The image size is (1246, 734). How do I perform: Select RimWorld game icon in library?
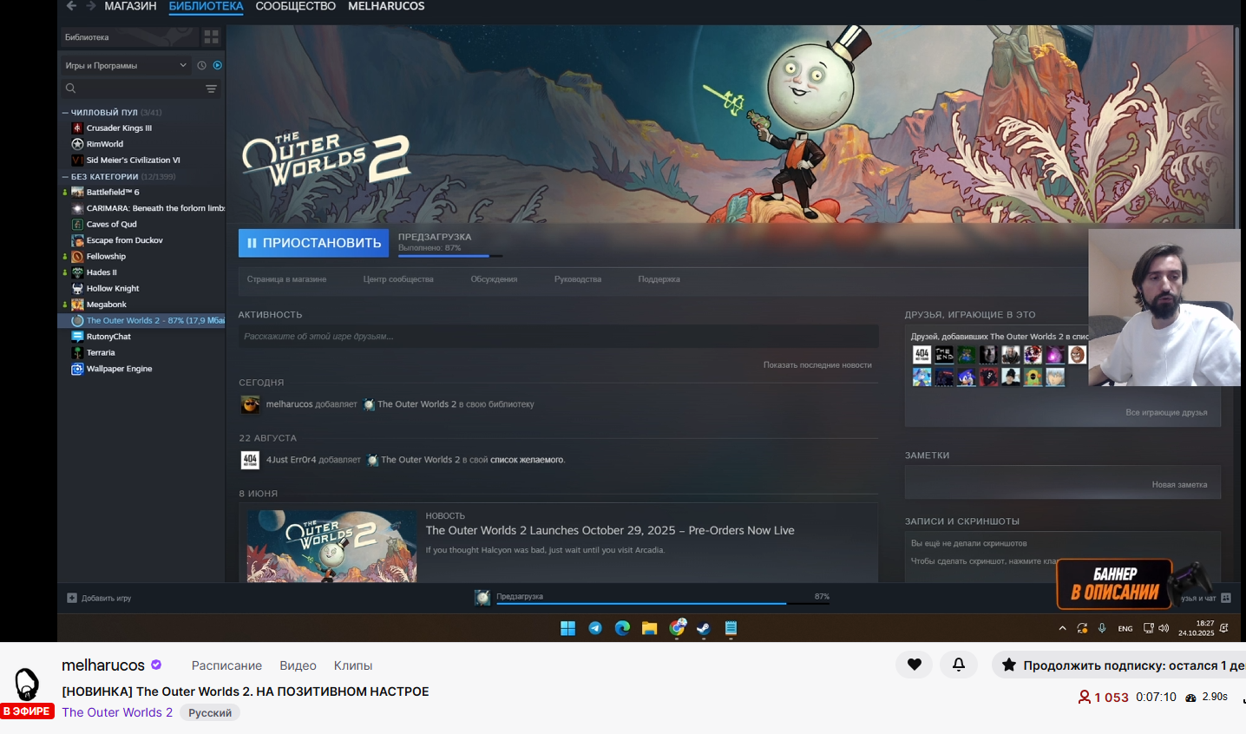77,144
